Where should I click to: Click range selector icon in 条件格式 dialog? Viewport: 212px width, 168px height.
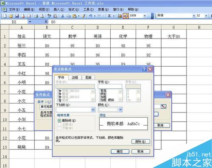[x=163, y=106]
